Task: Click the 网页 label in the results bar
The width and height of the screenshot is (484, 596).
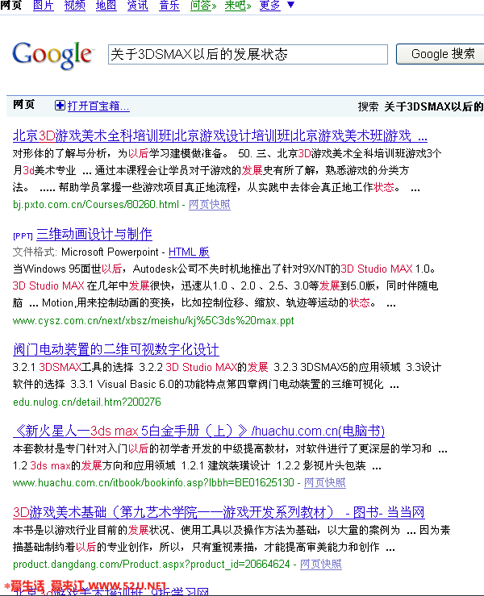Action: pos(23,105)
